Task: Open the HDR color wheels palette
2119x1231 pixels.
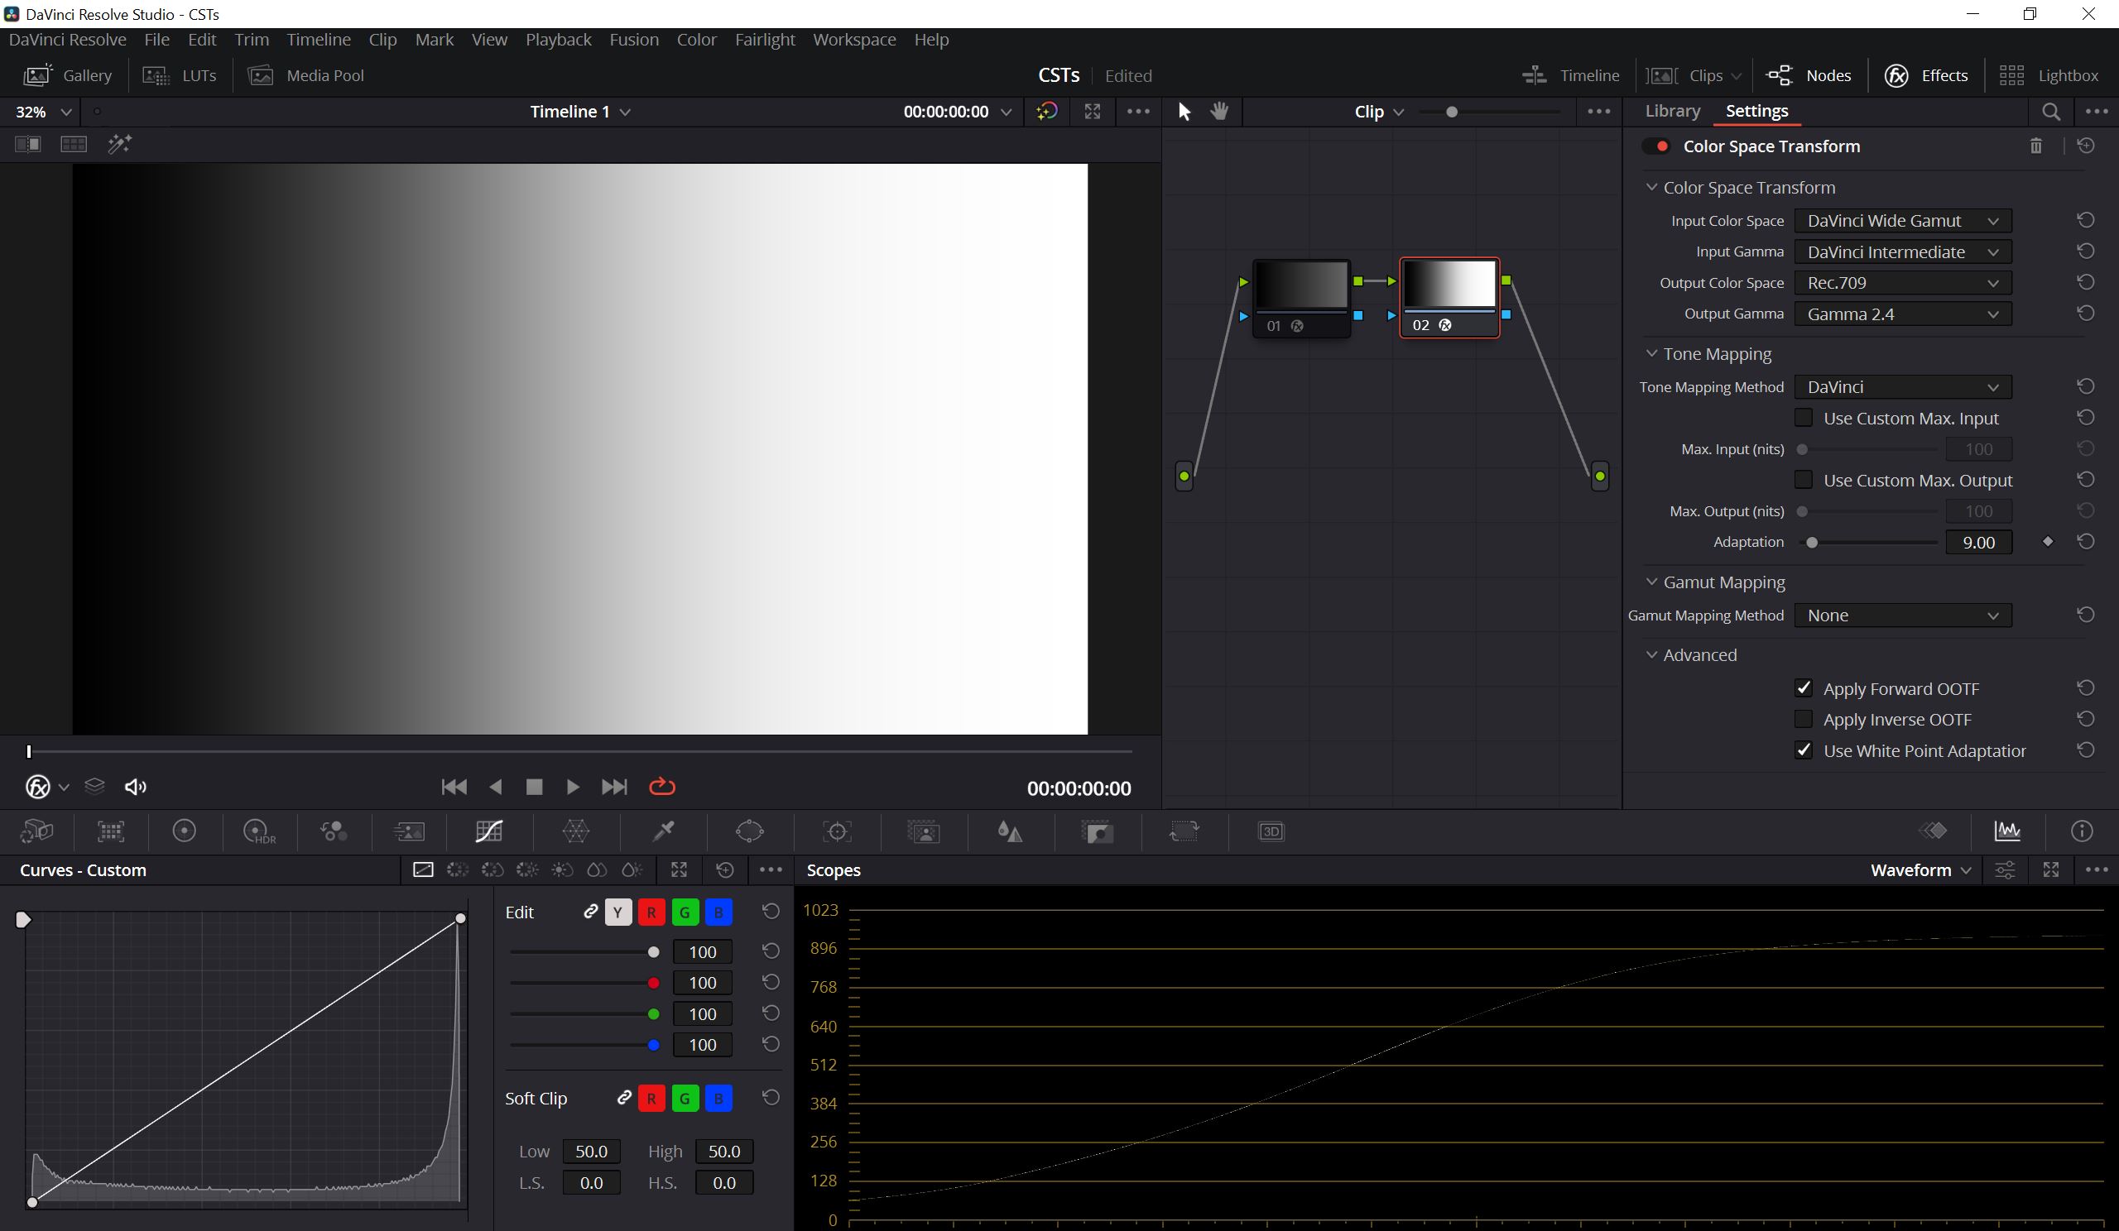Action: [258, 831]
